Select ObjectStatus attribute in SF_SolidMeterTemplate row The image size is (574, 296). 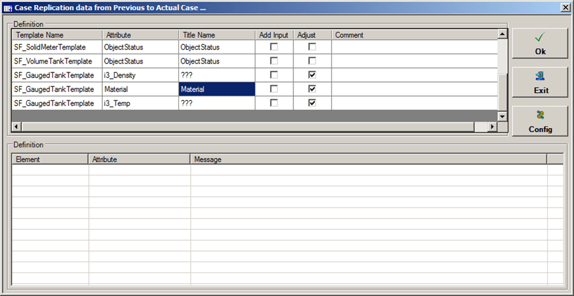[140, 47]
